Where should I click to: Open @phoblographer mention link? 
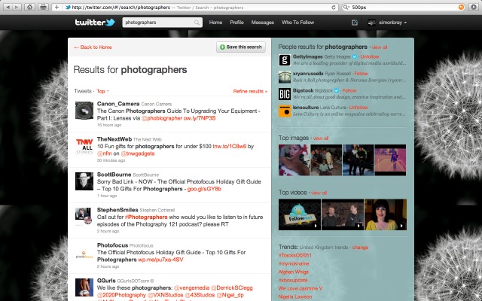(162, 118)
